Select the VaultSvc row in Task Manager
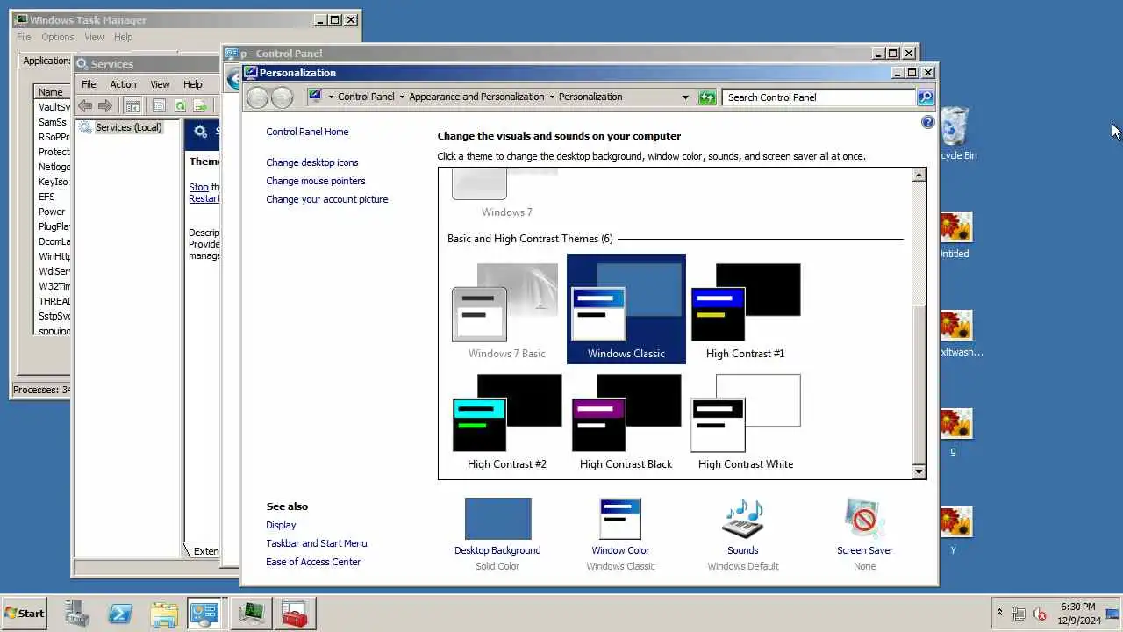The image size is (1123, 632). [x=54, y=107]
